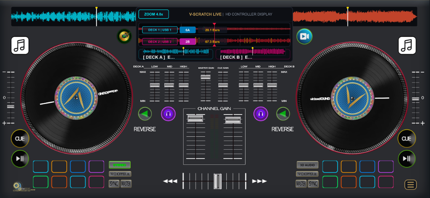Toggle the STEREO mode button

[120, 165]
